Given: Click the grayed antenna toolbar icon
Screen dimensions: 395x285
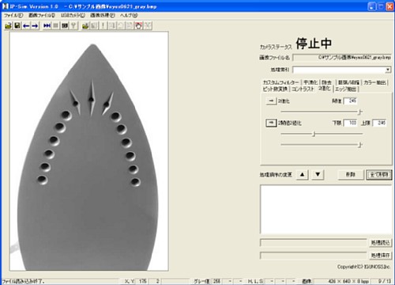Looking at the screenshot, I should (x=73, y=25).
